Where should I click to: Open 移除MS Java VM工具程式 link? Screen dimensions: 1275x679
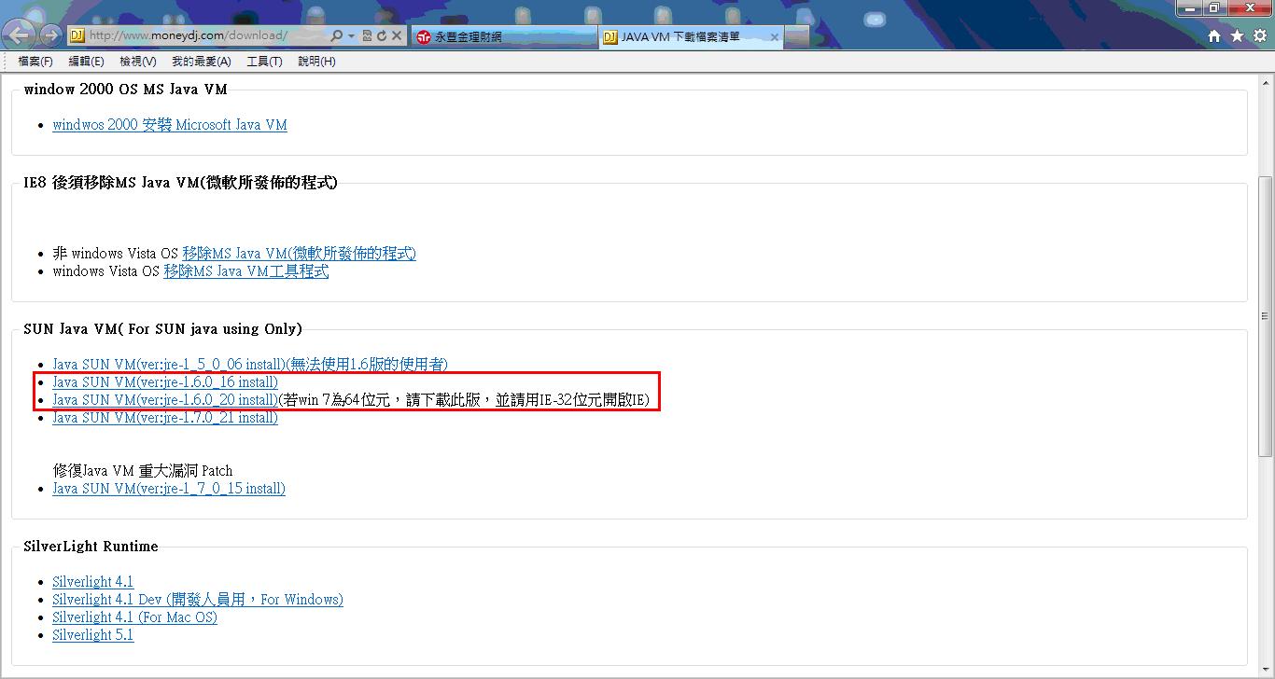pos(245,271)
